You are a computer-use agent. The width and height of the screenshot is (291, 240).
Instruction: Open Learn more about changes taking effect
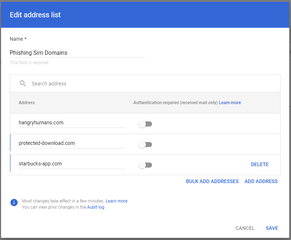coord(116,201)
